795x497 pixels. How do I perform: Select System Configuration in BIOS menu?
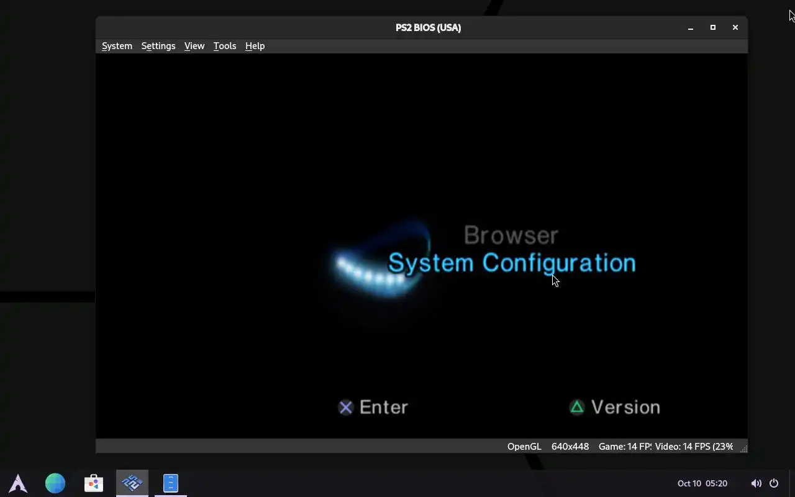click(x=512, y=263)
